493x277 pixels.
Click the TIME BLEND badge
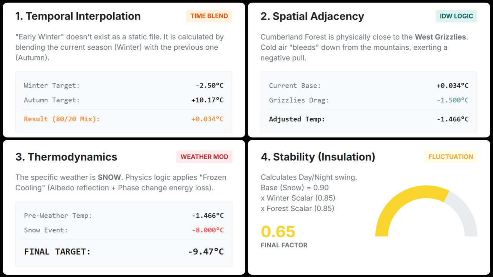tap(209, 16)
